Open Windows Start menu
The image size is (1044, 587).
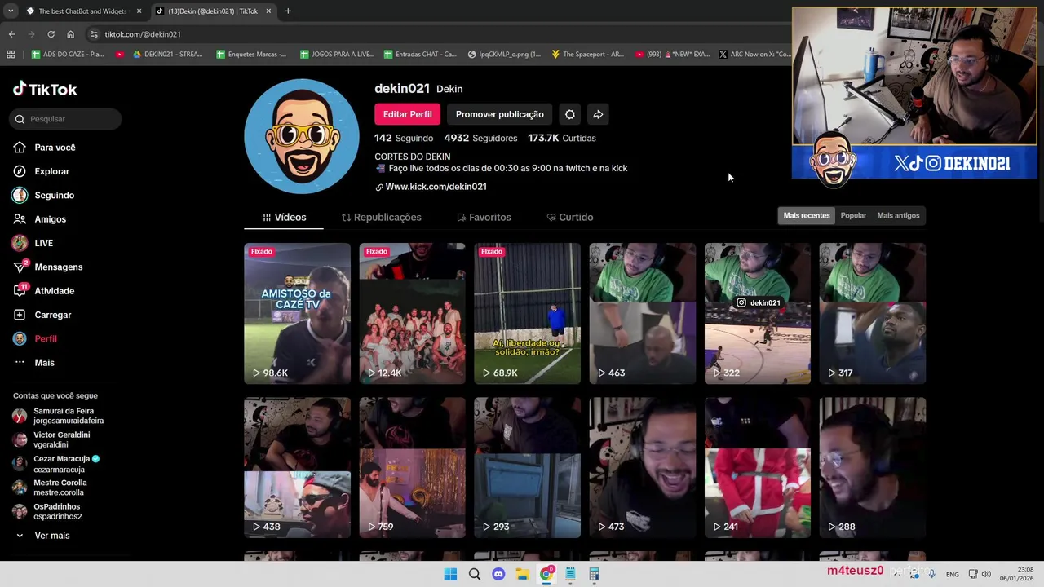click(450, 574)
